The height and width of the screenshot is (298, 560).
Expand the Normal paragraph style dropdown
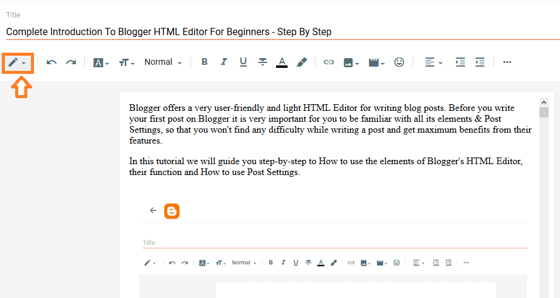tap(163, 62)
